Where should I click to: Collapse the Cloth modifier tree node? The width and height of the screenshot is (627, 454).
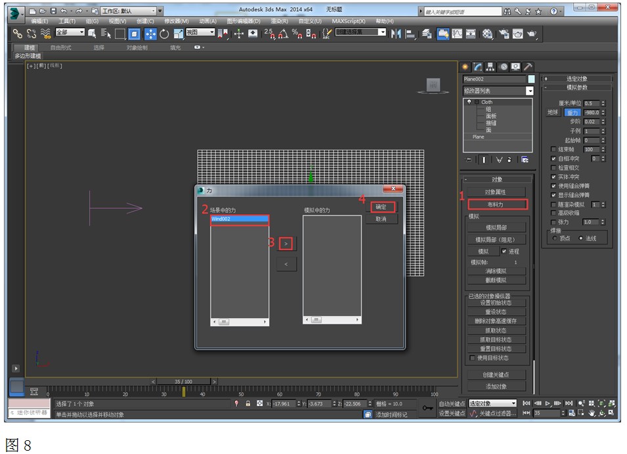[477, 102]
